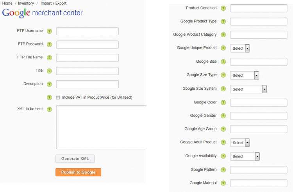Image resolution: width=293 pixels, height=192 pixels.
Task: Select an option in Google Availability dropdown
Action: tap(245, 157)
